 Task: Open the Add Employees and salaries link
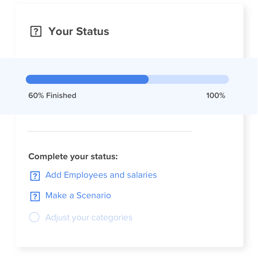101,175
